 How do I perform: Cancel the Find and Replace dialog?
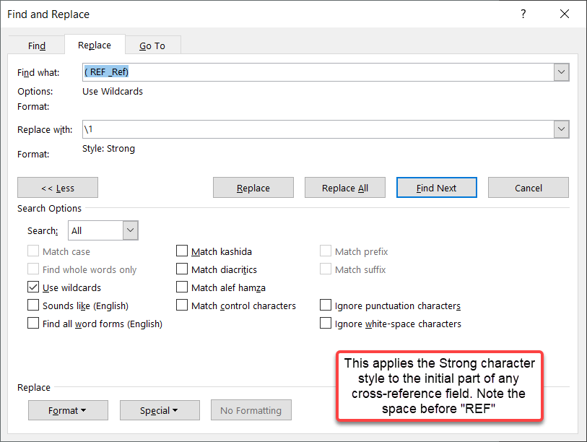click(x=529, y=188)
